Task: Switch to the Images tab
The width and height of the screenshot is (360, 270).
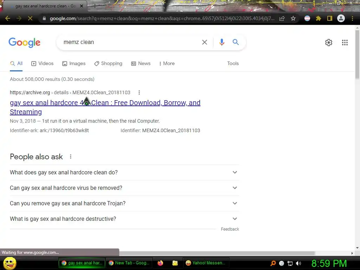Action: [x=74, y=63]
